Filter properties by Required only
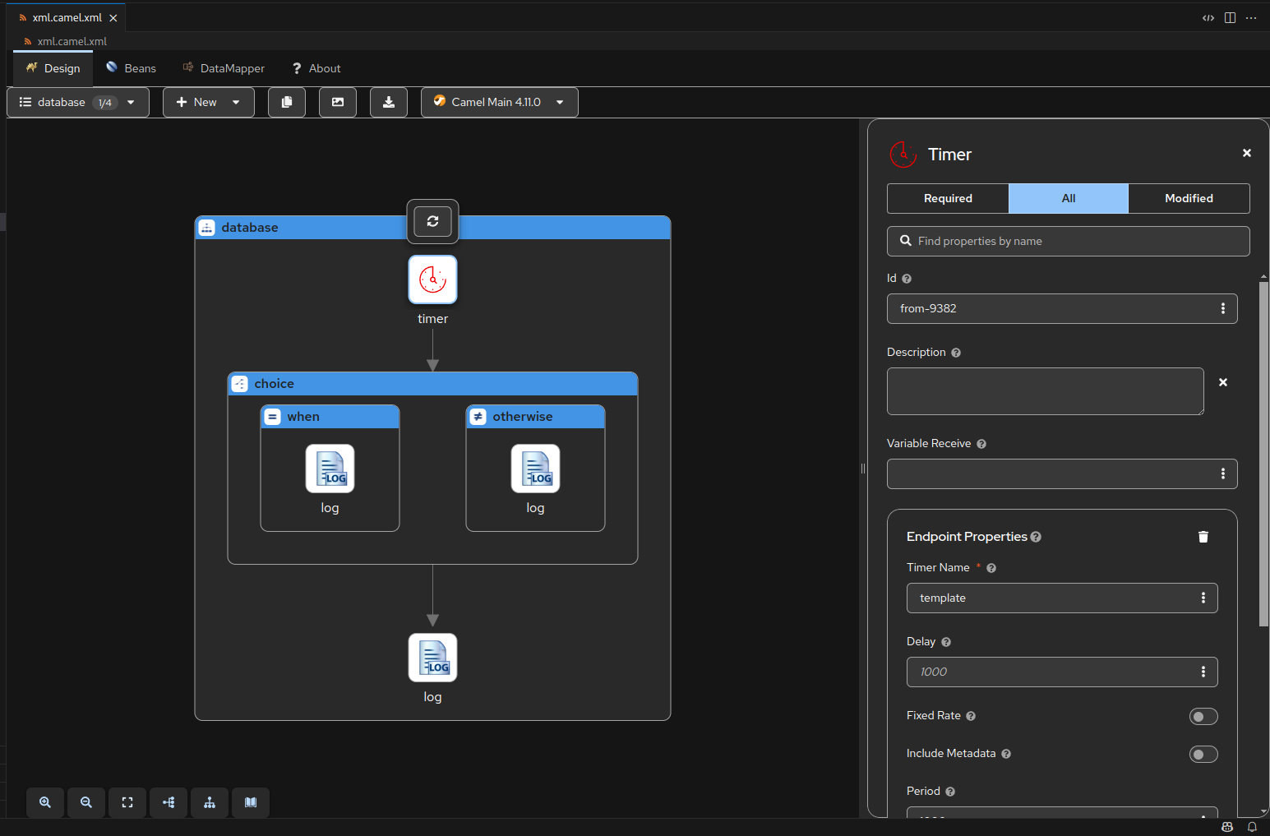 point(947,198)
